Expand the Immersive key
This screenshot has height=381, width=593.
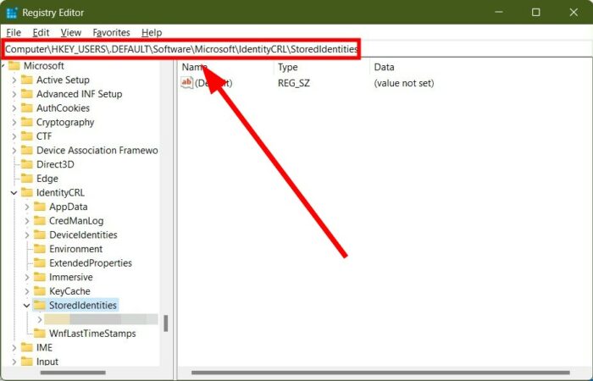coord(27,278)
